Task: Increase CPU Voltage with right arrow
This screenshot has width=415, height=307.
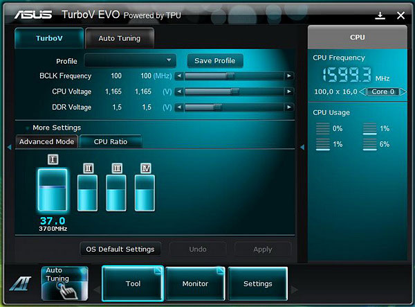Action: tap(289, 91)
